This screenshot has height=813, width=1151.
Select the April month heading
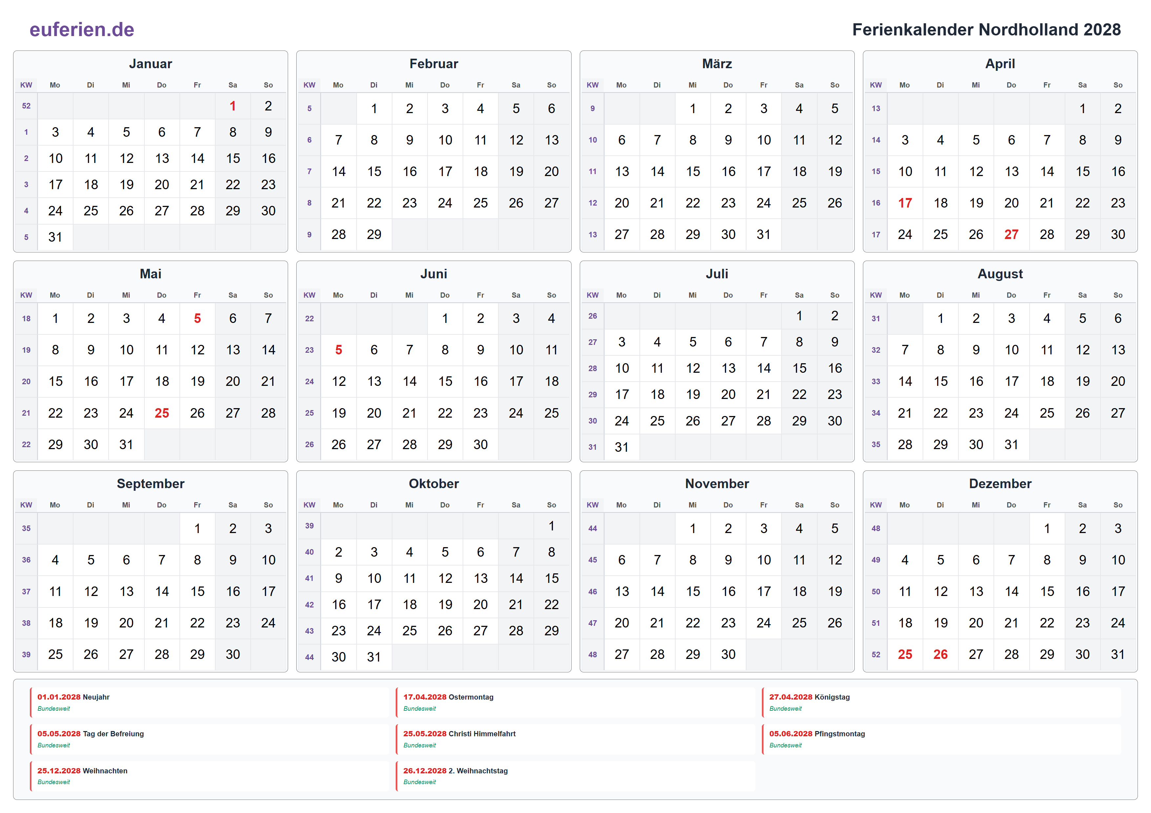(1000, 64)
